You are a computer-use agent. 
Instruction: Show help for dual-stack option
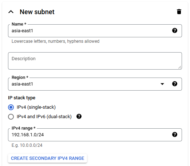(x=79, y=116)
